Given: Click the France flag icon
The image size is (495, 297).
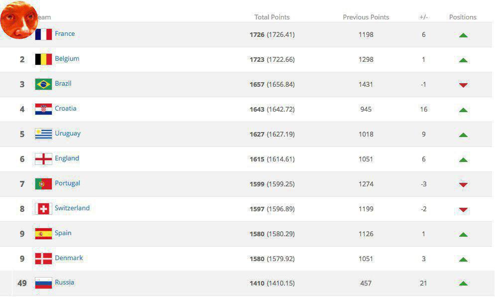Looking at the screenshot, I should coord(44,34).
